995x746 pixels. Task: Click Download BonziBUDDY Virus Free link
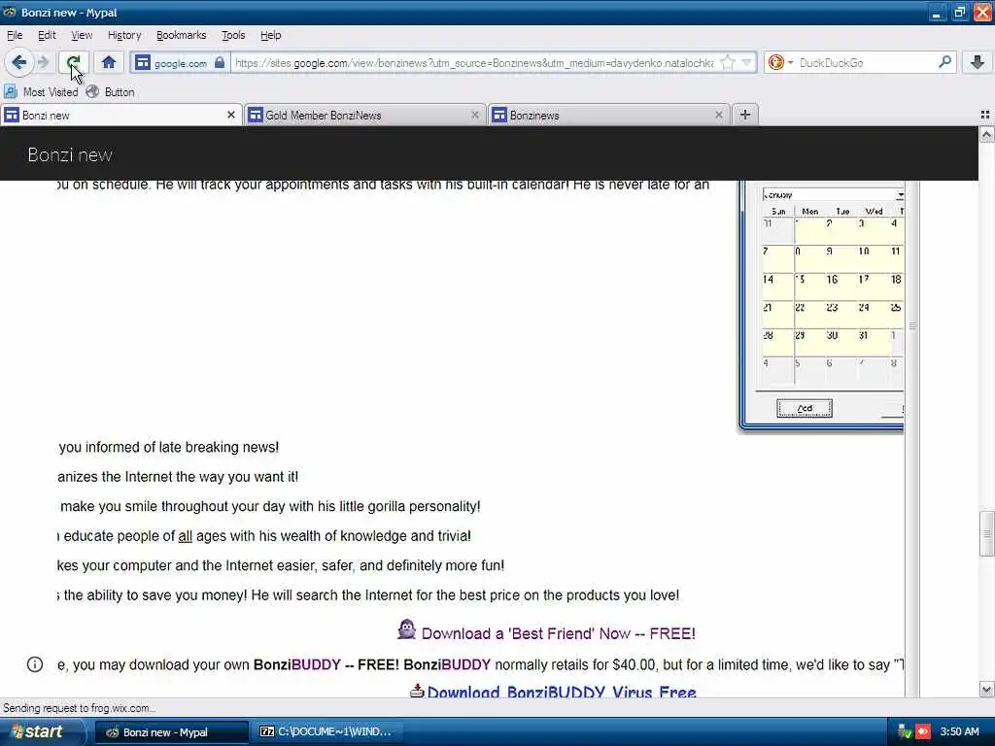(x=562, y=692)
